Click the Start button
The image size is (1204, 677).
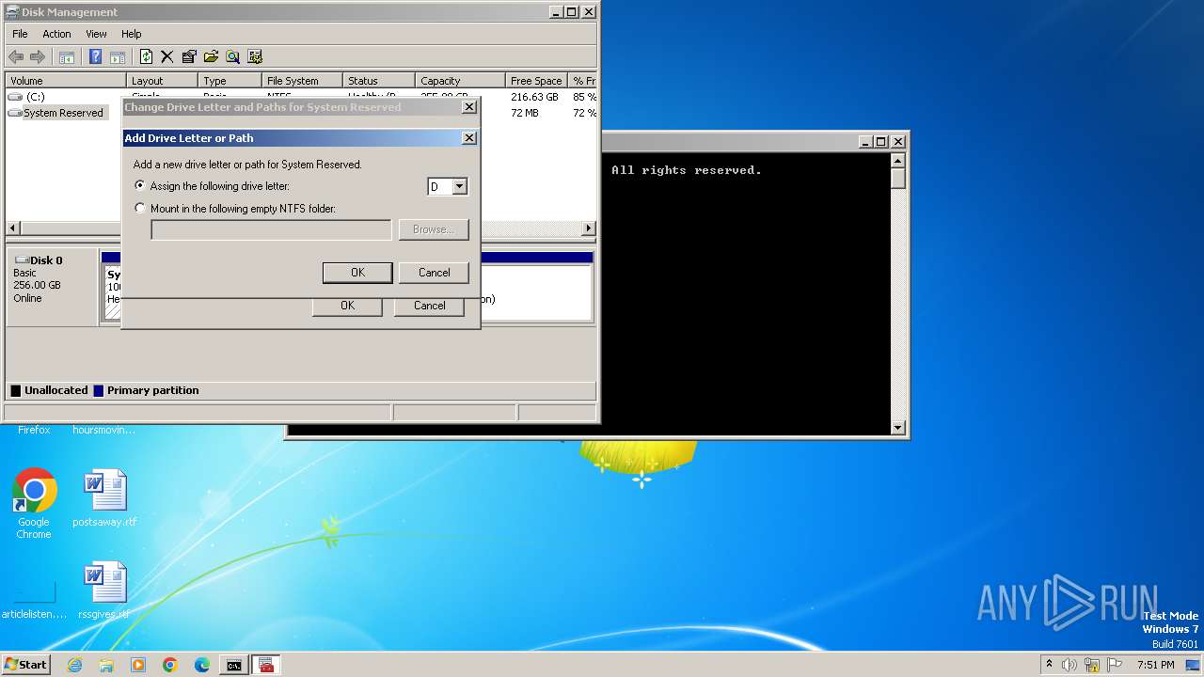26,665
